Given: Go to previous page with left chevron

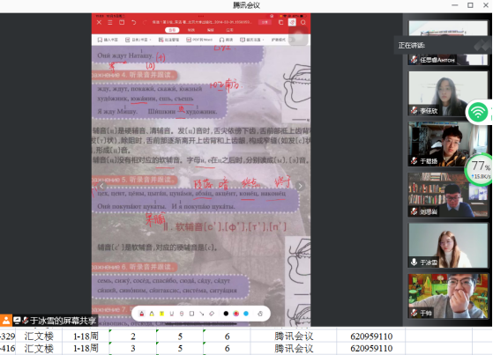Looking at the screenshot, I should point(101,186).
